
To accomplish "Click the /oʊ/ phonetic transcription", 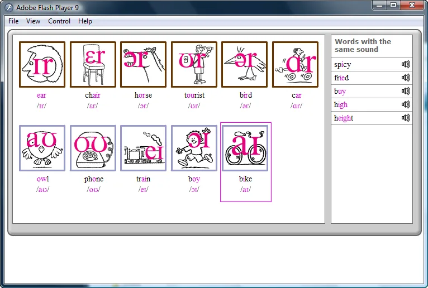I will click(x=94, y=190).
